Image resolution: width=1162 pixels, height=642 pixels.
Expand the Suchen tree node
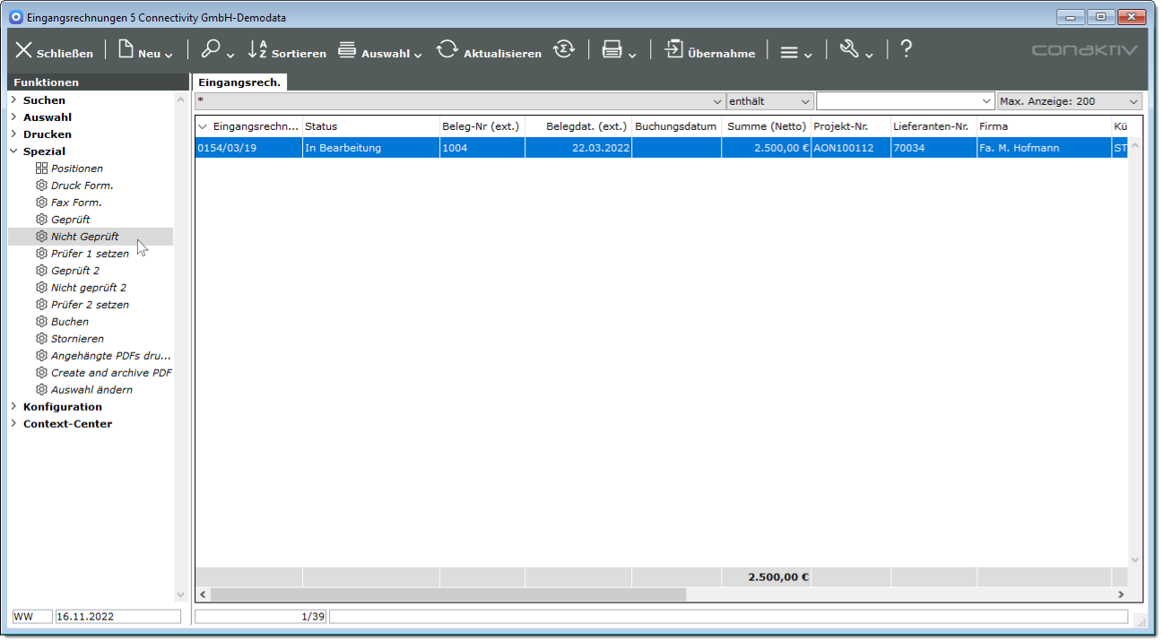click(x=13, y=100)
